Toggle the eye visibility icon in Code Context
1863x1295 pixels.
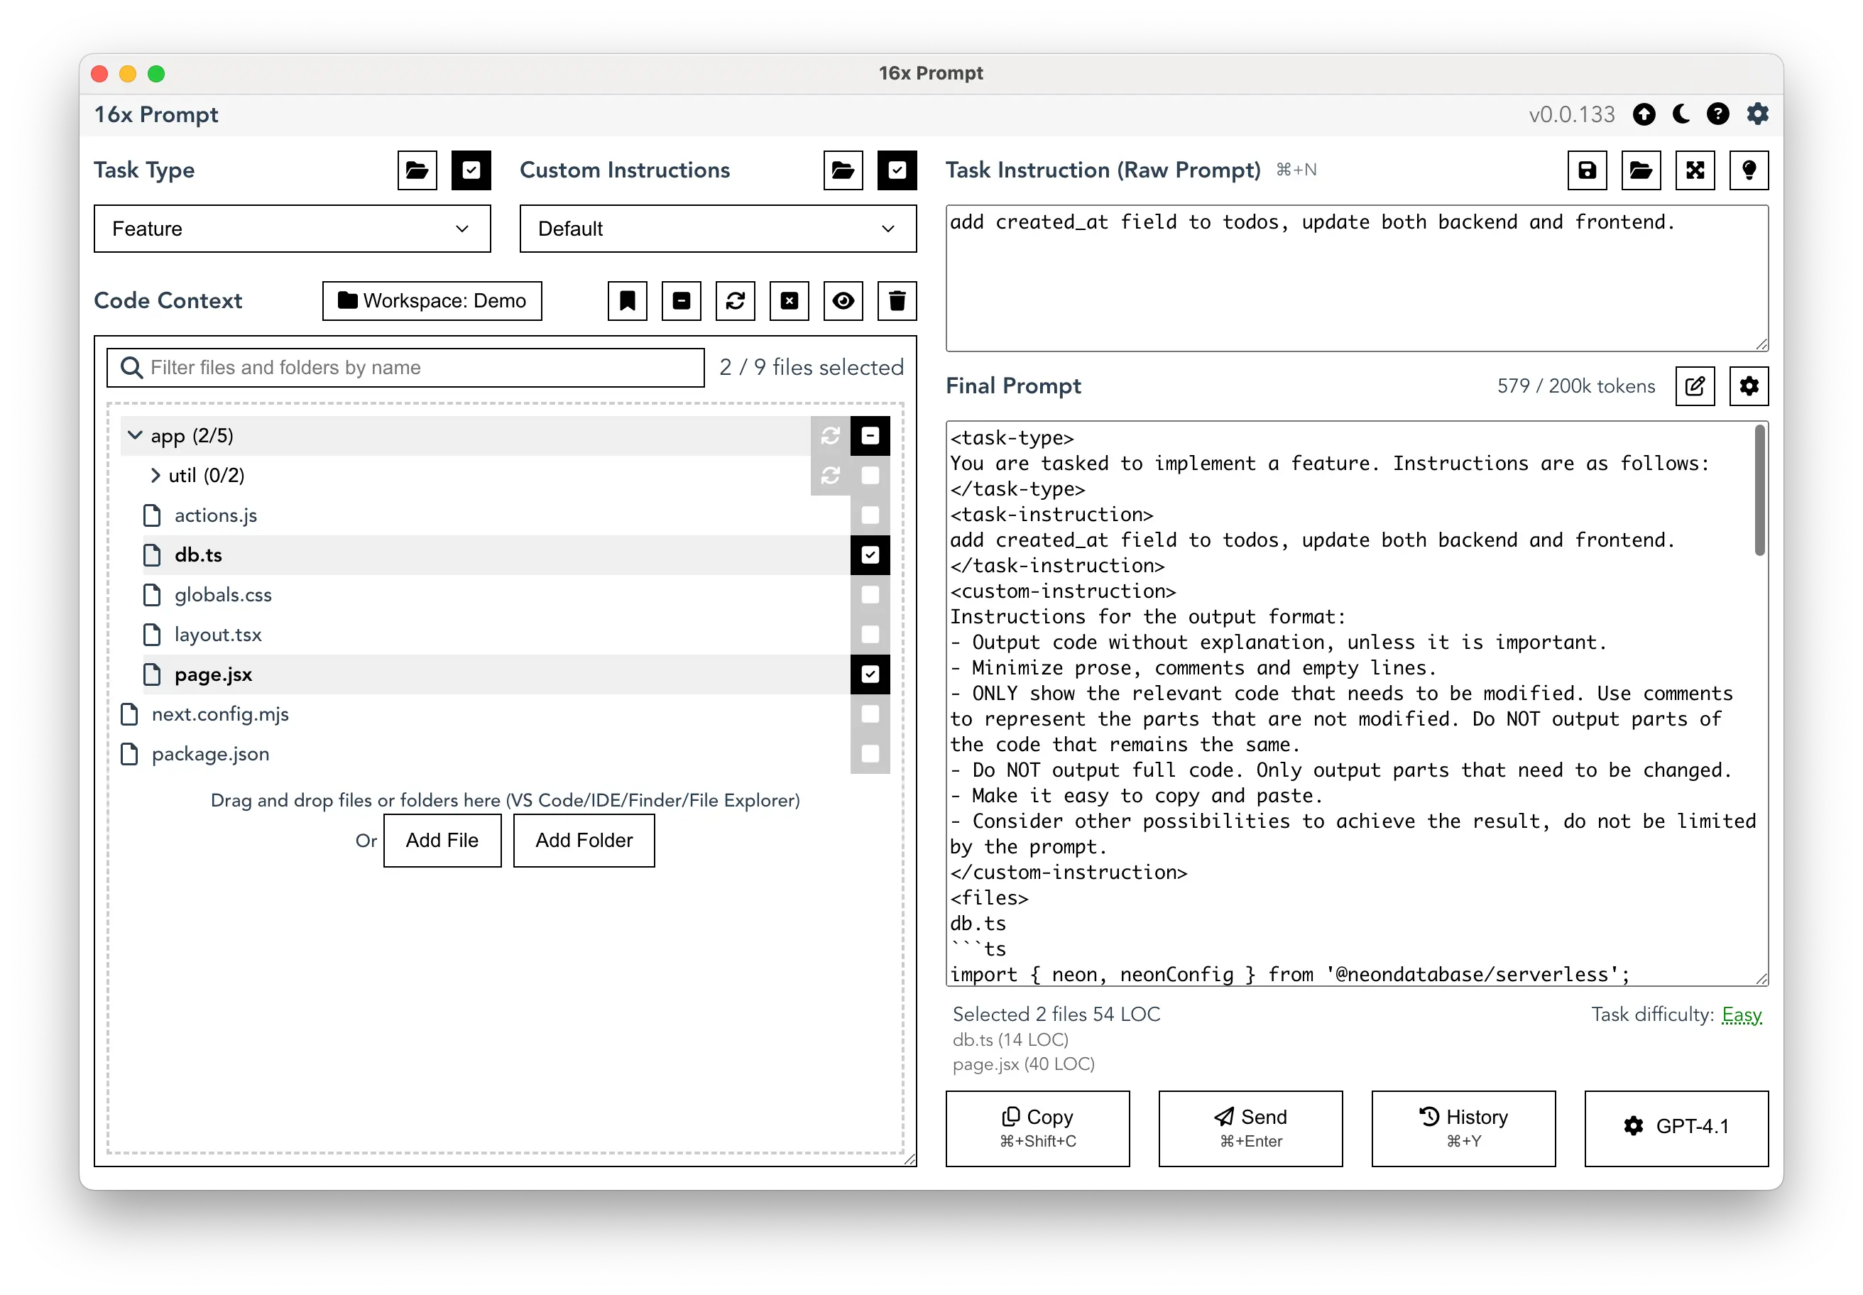843,301
